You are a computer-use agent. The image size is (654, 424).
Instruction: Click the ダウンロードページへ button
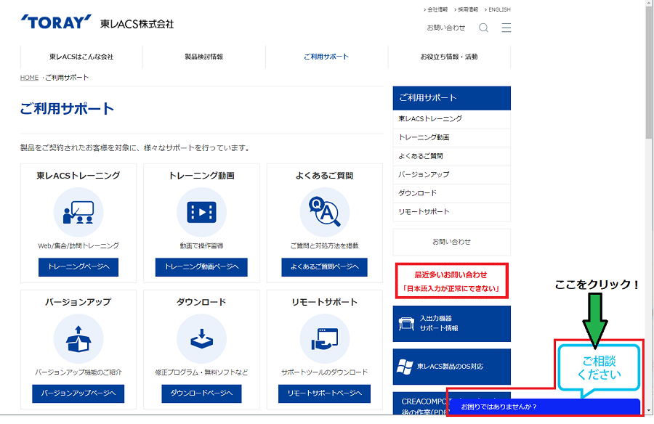pos(201,394)
